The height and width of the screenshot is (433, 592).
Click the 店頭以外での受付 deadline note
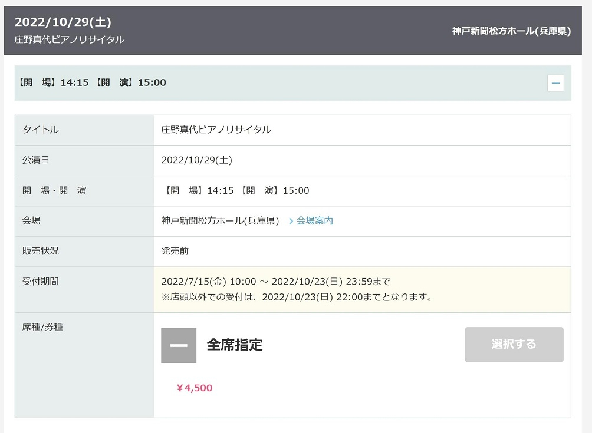[297, 298]
